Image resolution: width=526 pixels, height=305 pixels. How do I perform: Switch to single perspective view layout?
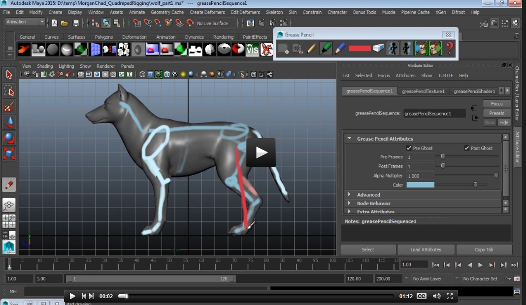(9, 205)
